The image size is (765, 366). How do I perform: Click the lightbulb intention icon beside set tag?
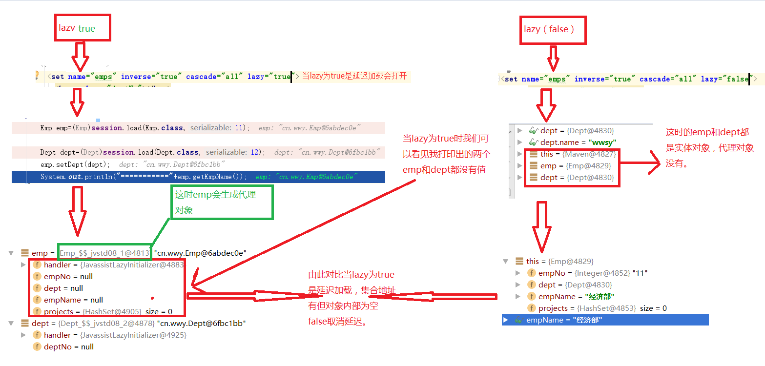pos(37,76)
